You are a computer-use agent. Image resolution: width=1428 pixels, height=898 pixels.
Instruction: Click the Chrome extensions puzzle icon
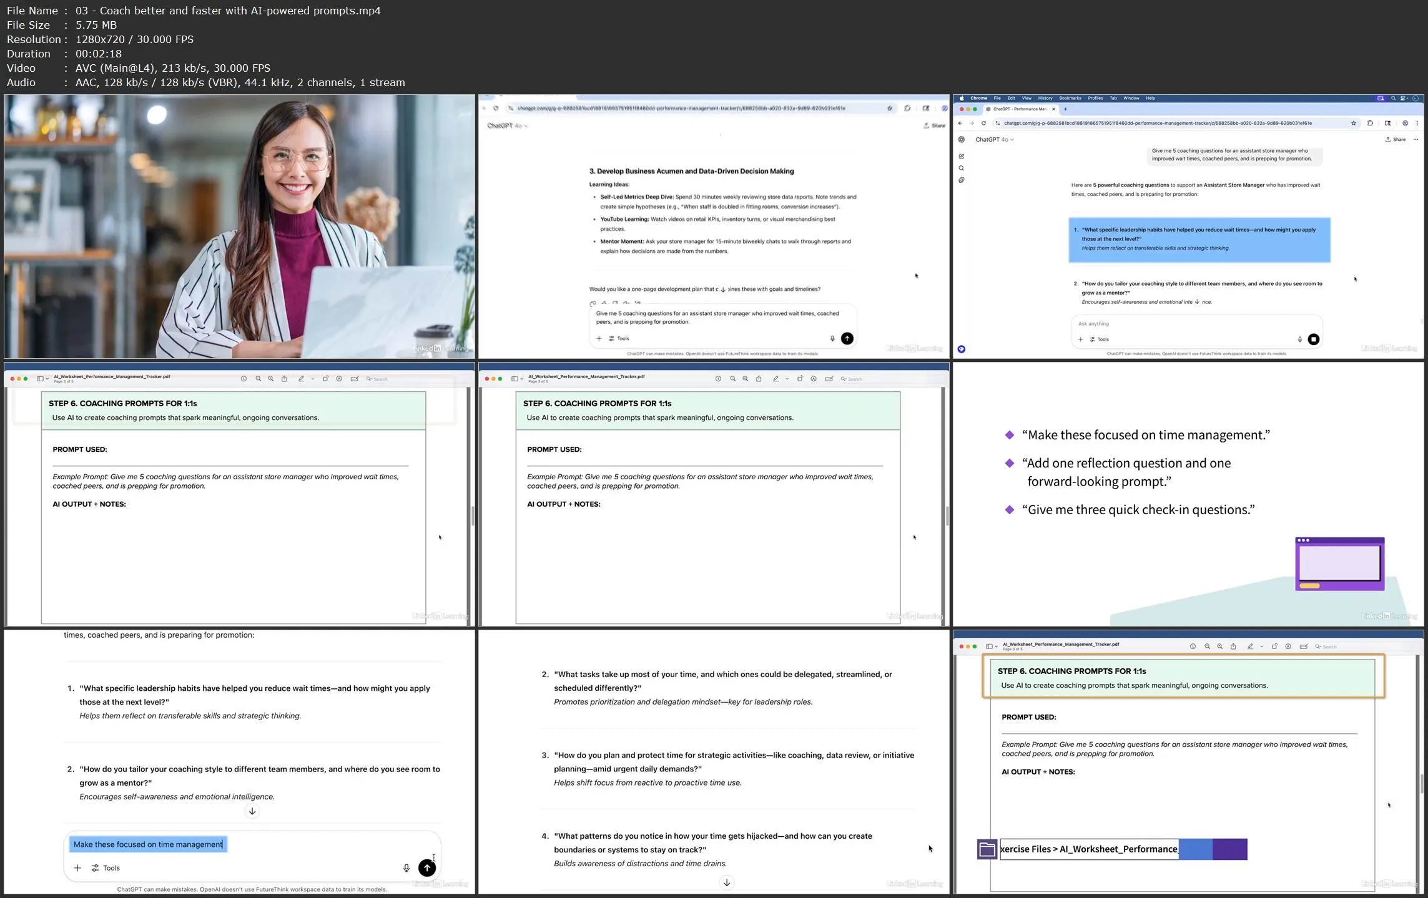[1370, 123]
